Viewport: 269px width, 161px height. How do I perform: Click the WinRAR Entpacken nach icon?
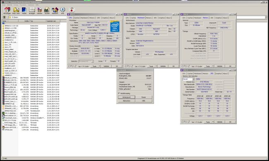click(x=16, y=10)
